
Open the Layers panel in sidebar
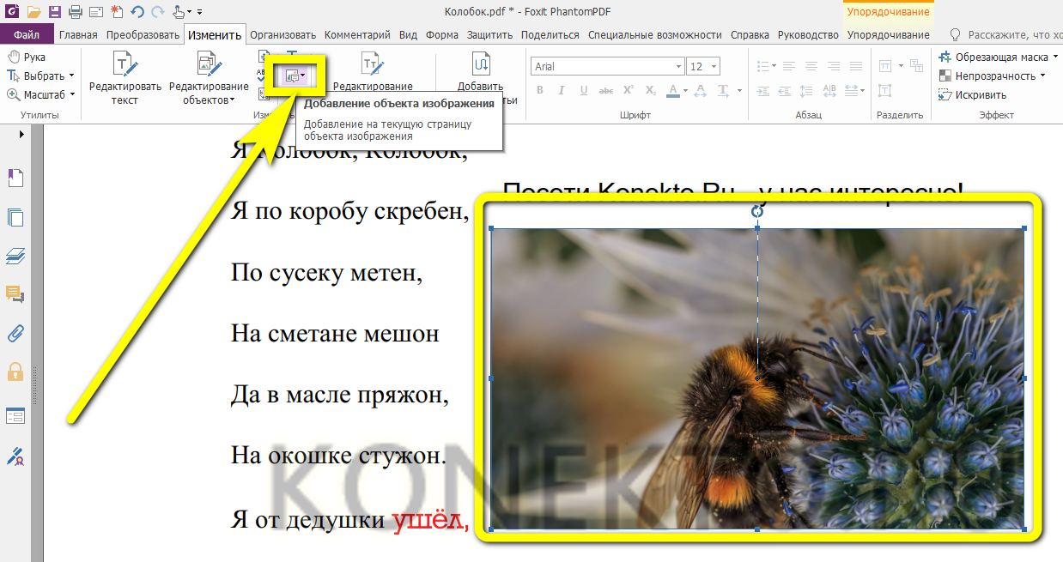click(x=15, y=255)
